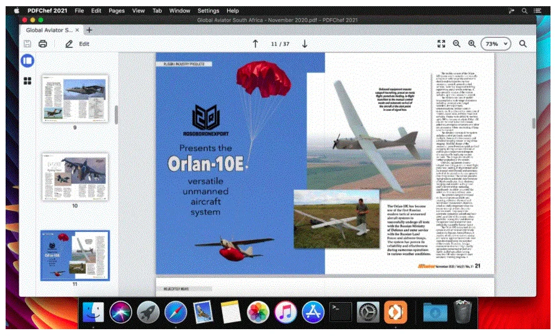The width and height of the screenshot is (558, 336).
Task: Open the Pages menu
Action: tap(117, 11)
